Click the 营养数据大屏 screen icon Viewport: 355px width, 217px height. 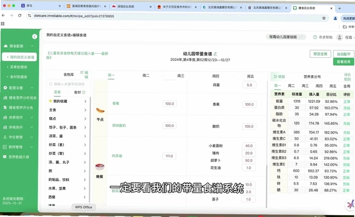click(5, 157)
